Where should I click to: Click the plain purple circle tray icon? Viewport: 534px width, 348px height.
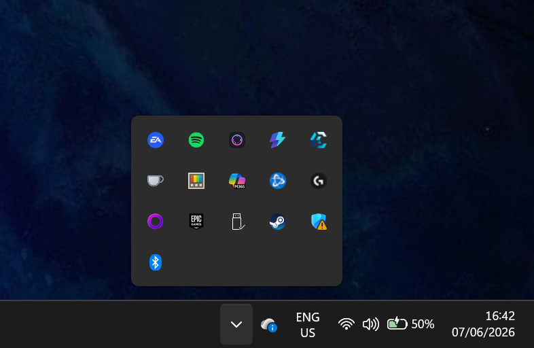[156, 221]
